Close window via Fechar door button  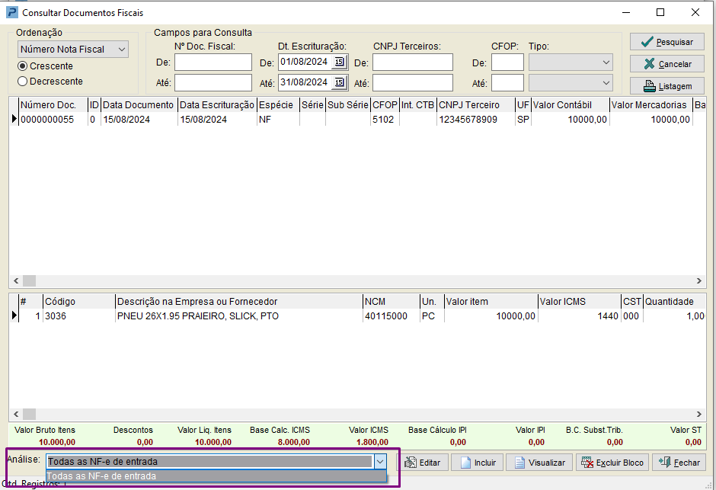coord(679,463)
